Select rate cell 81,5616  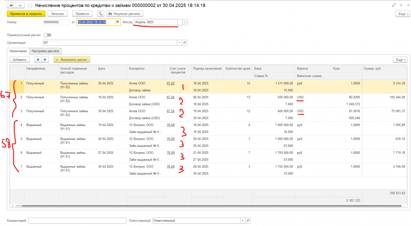click(x=346, y=111)
